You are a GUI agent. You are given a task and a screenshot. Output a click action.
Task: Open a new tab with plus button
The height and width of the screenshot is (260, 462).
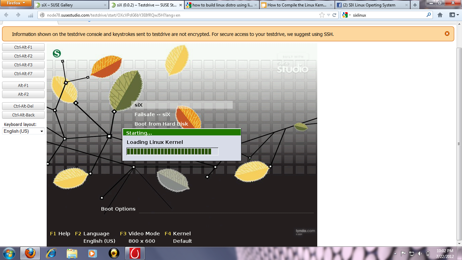(x=415, y=5)
